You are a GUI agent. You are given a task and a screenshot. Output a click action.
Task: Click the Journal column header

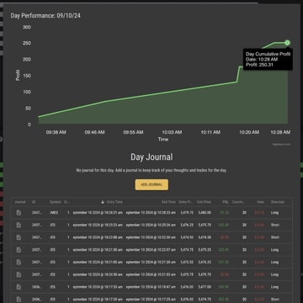point(20,202)
